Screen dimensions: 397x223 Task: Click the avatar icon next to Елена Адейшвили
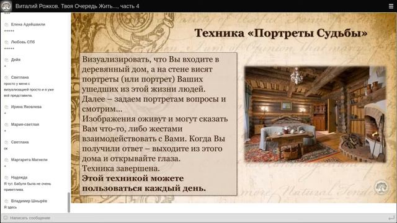(6, 25)
